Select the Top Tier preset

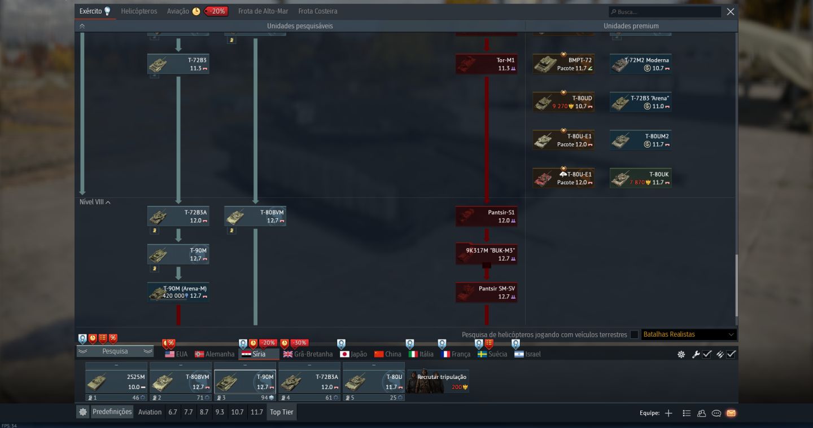[282, 412]
